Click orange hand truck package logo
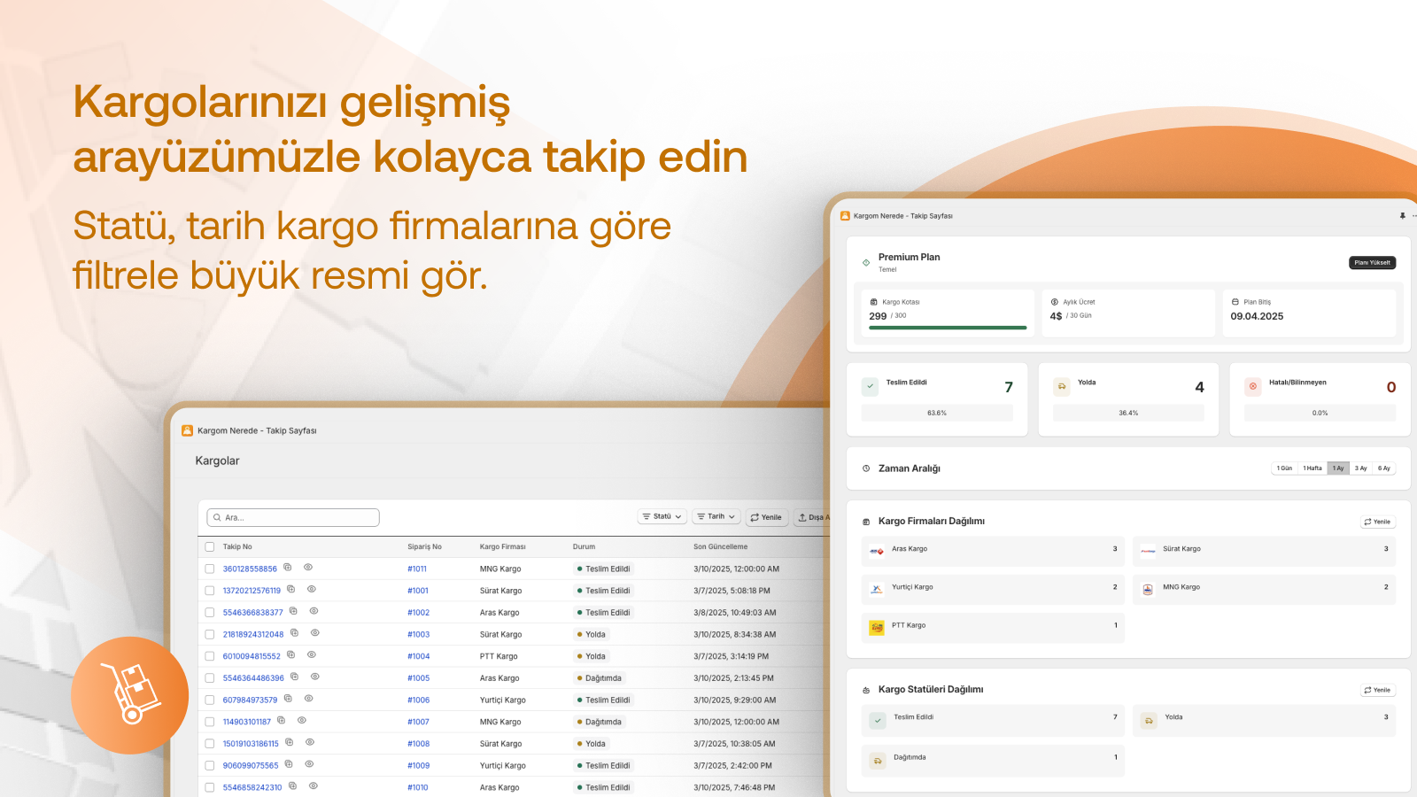Image resolution: width=1417 pixels, height=797 pixels. [x=130, y=695]
